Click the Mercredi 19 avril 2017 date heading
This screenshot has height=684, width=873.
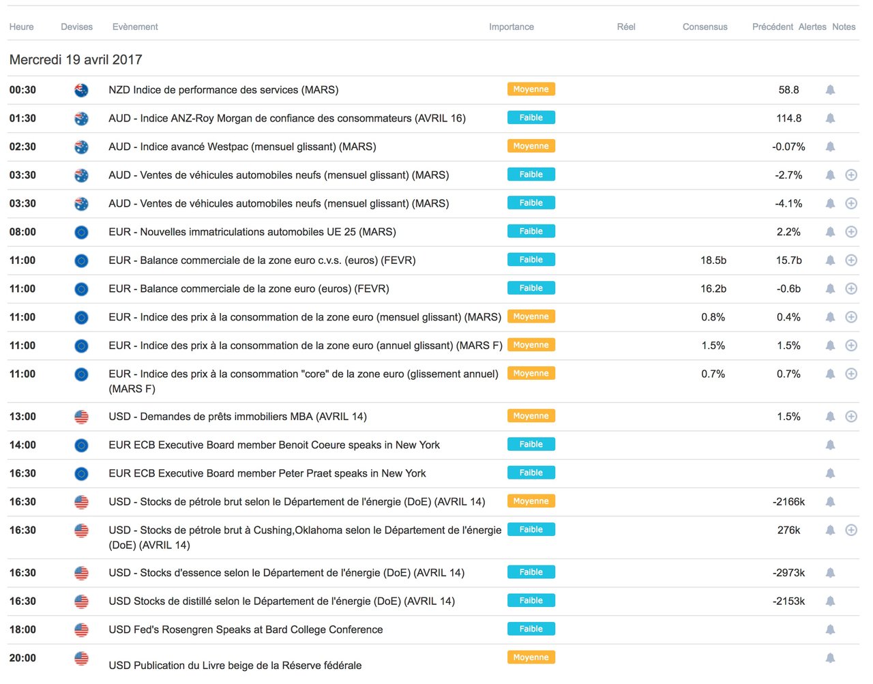[76, 60]
